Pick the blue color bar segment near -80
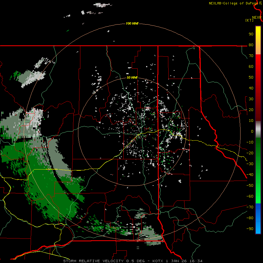The height and width of the screenshot is (263, 263). pyautogui.click(x=258, y=218)
